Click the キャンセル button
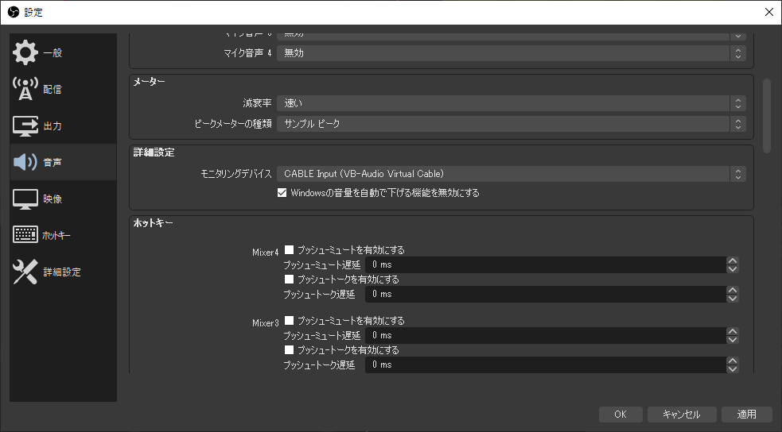 pyautogui.click(x=682, y=414)
